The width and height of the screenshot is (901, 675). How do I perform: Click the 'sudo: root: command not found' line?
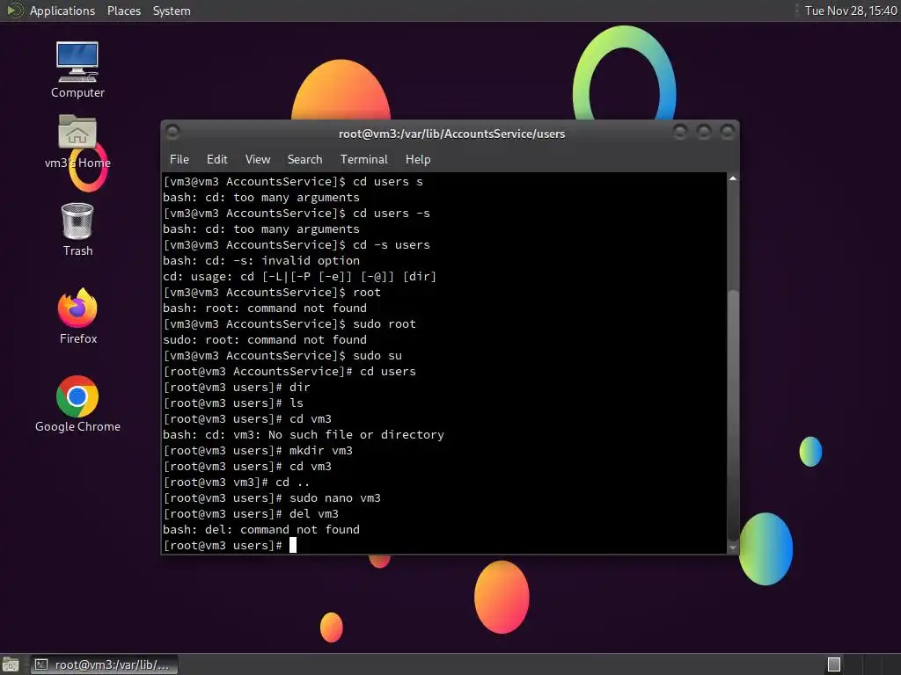point(265,340)
